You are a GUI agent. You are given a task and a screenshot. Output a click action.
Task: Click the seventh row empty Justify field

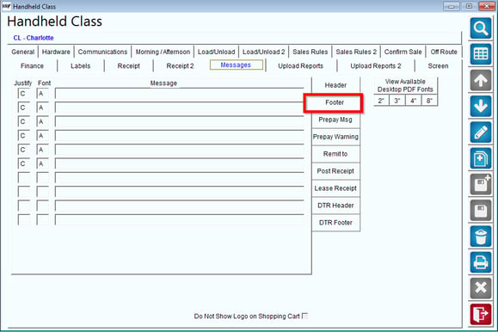coord(23,177)
